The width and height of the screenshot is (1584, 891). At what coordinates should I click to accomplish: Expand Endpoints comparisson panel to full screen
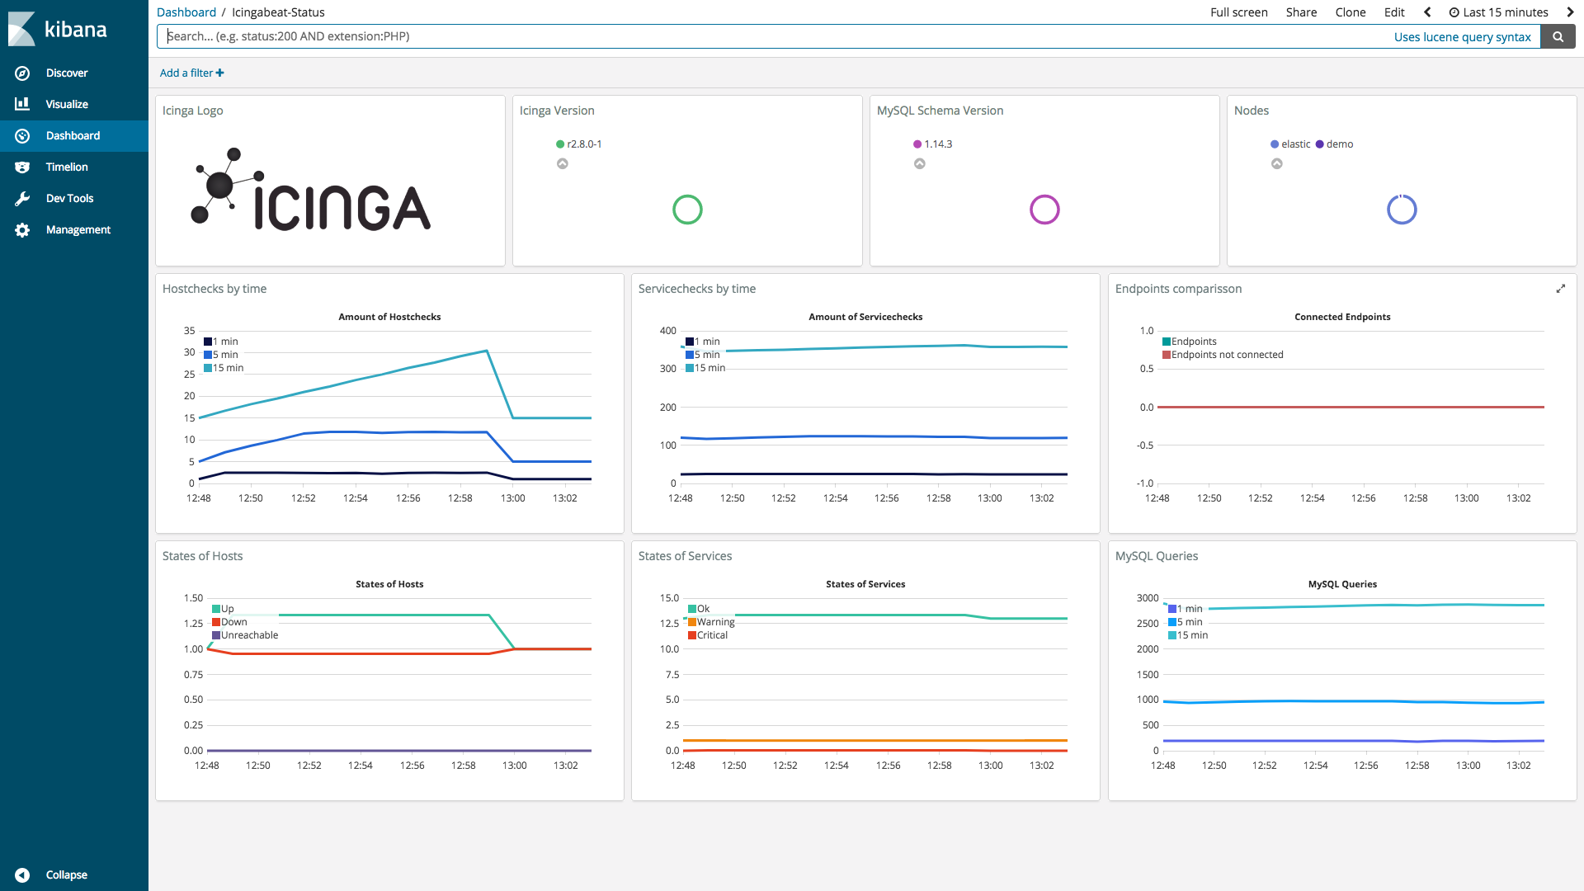1561,289
